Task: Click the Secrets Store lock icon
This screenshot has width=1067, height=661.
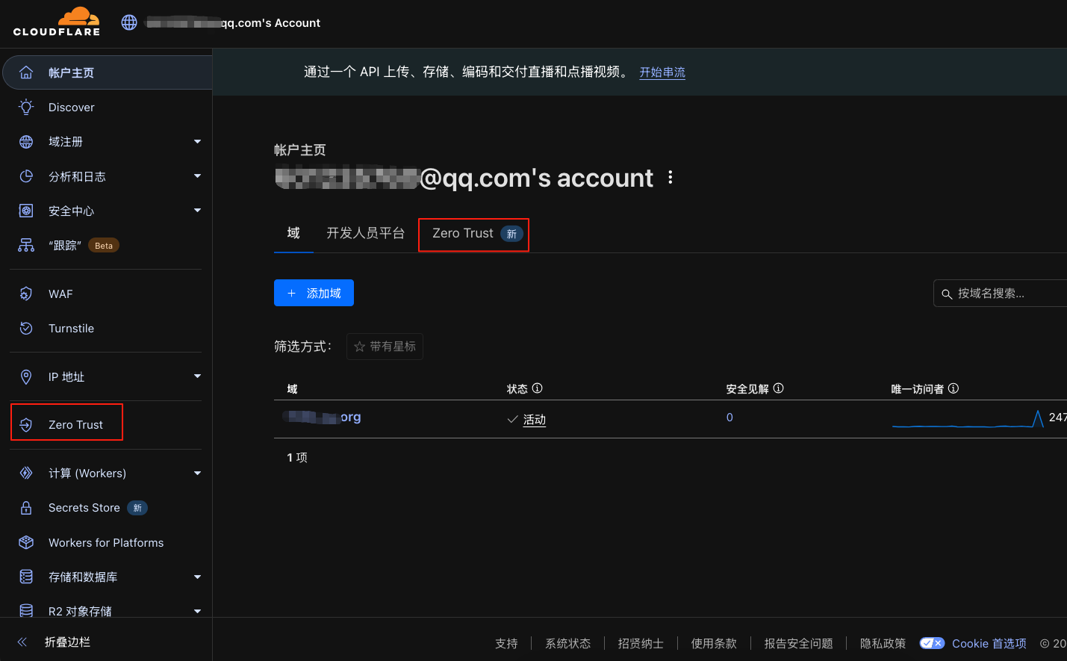Action: coord(26,508)
